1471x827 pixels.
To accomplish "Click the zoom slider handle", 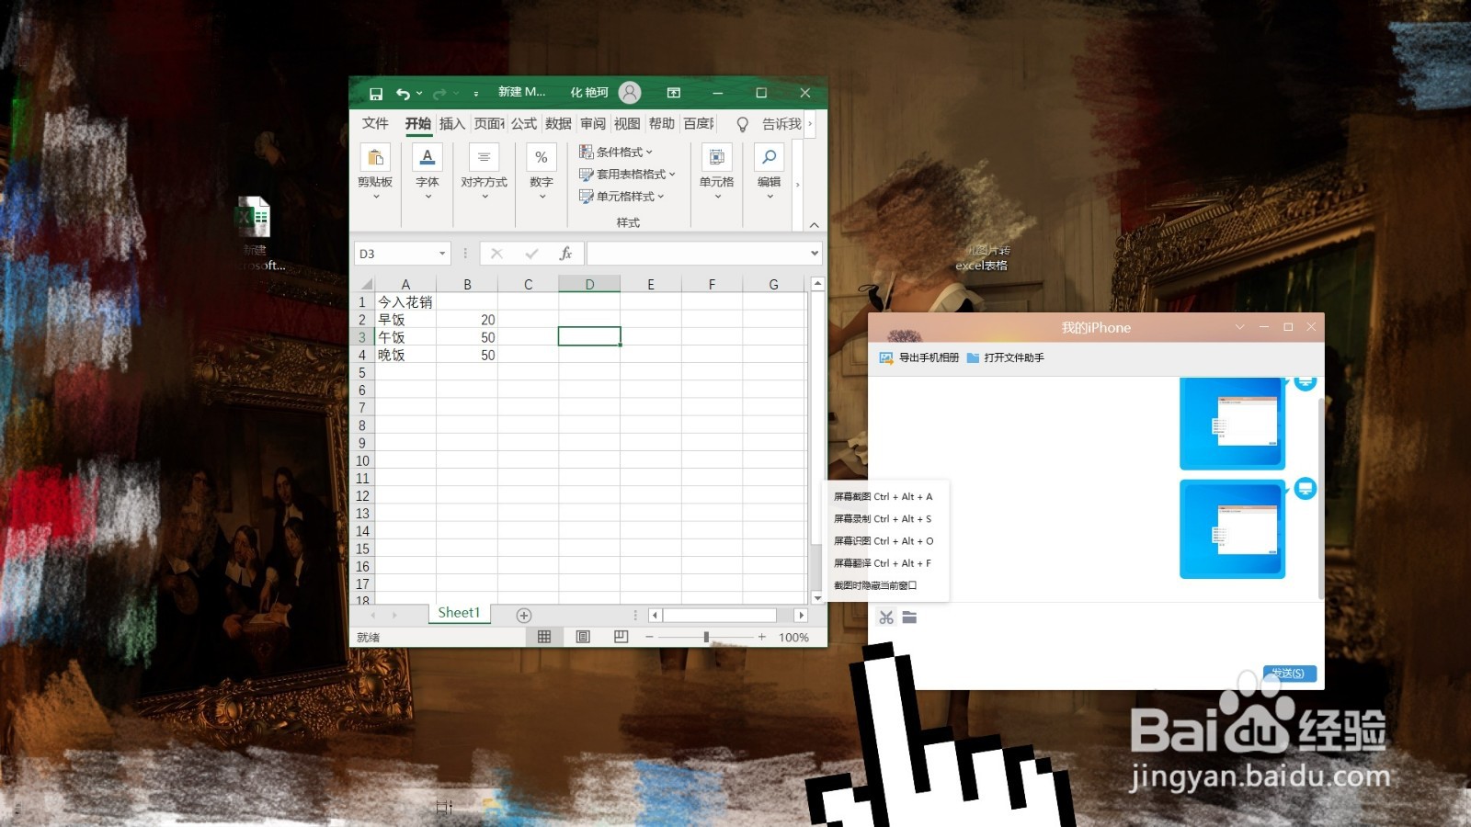I will pos(706,637).
